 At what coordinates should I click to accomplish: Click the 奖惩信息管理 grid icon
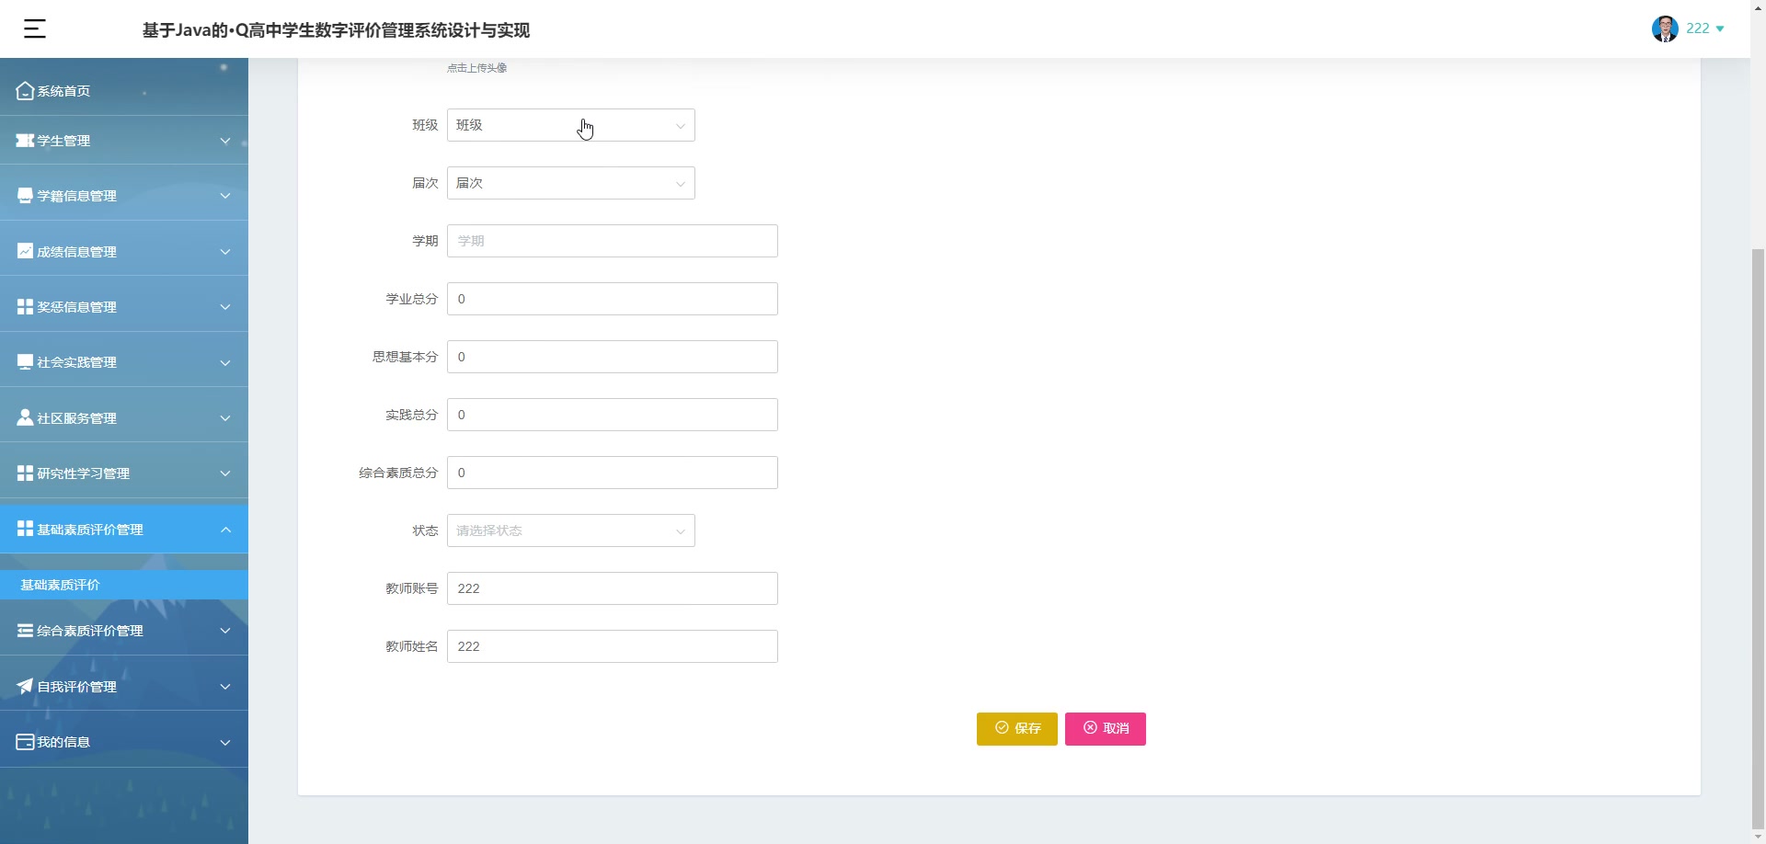25,306
